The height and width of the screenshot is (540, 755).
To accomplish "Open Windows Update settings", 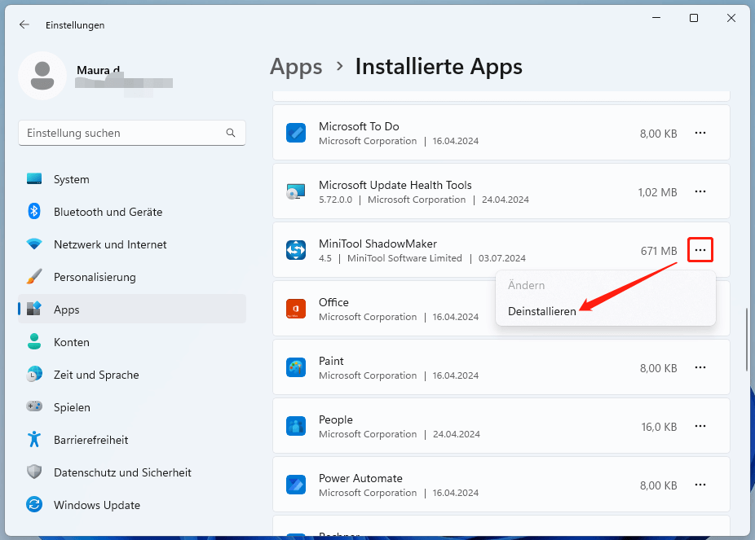I will pyautogui.click(x=132, y=505).
